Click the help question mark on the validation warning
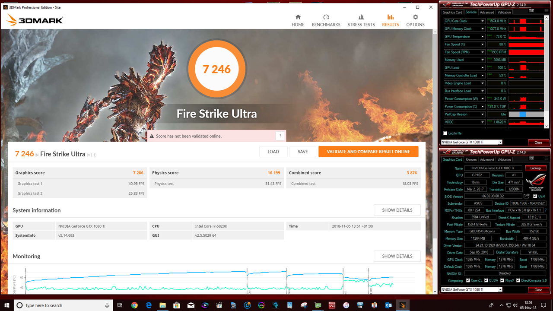This screenshot has width=553, height=311. pyautogui.click(x=280, y=136)
